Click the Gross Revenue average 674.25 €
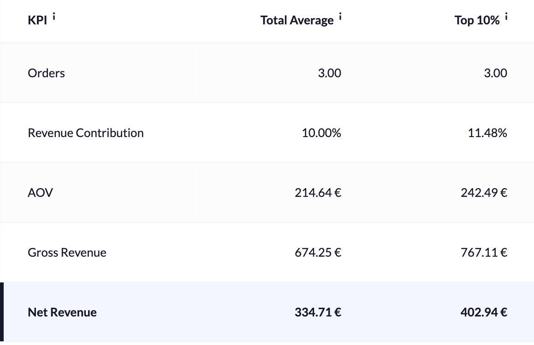Viewport: 534px width, 345px height. [x=318, y=253]
